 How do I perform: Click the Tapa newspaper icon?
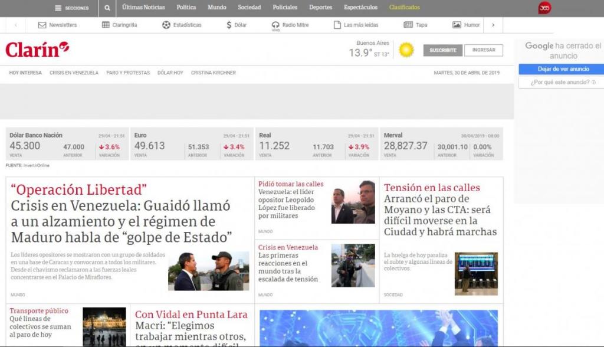(408, 25)
